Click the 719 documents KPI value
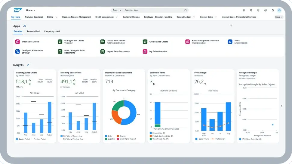The image size is (292, 164). click(x=109, y=82)
